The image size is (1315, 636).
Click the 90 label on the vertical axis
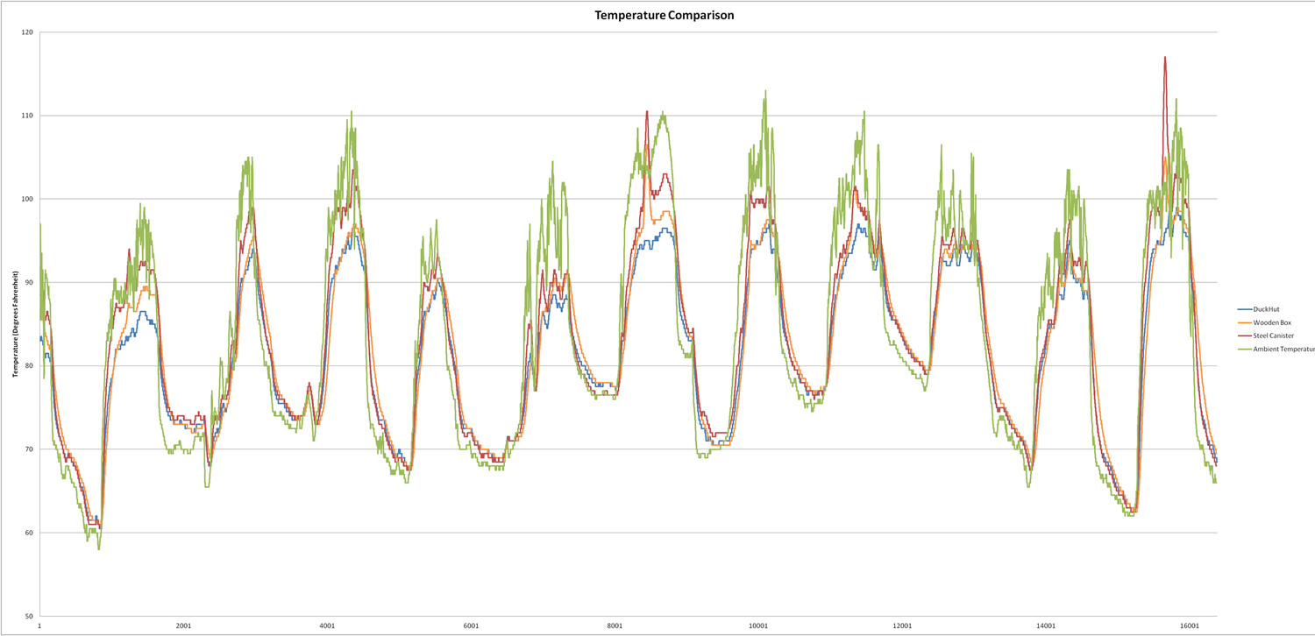[x=28, y=282]
